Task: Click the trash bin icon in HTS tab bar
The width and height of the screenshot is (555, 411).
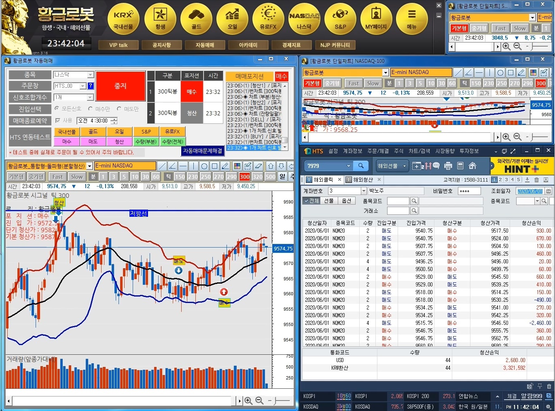Action: point(536,180)
